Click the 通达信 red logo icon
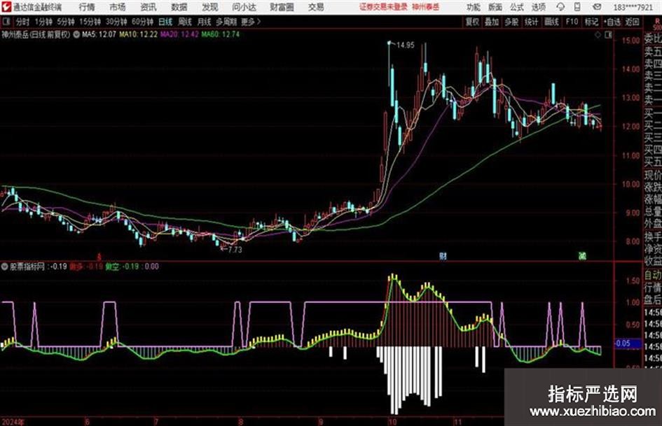Viewport: 662px width, 426px height. click(x=6, y=7)
